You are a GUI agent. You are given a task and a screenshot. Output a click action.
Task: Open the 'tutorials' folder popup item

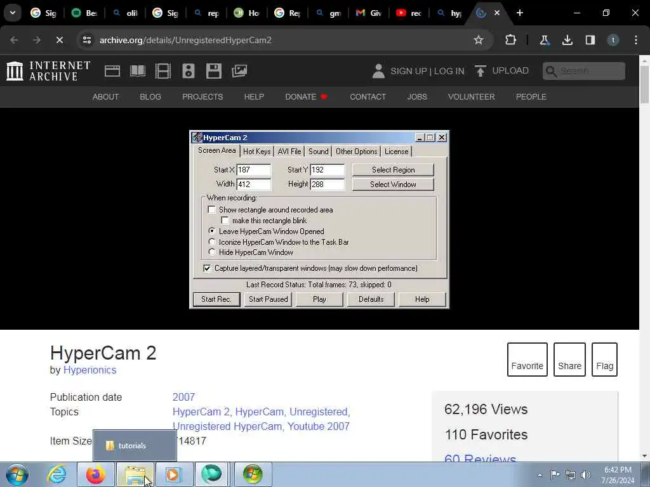pyautogui.click(x=135, y=446)
